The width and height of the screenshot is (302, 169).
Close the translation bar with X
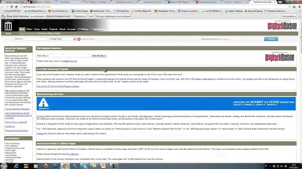click(x=298, y=16)
